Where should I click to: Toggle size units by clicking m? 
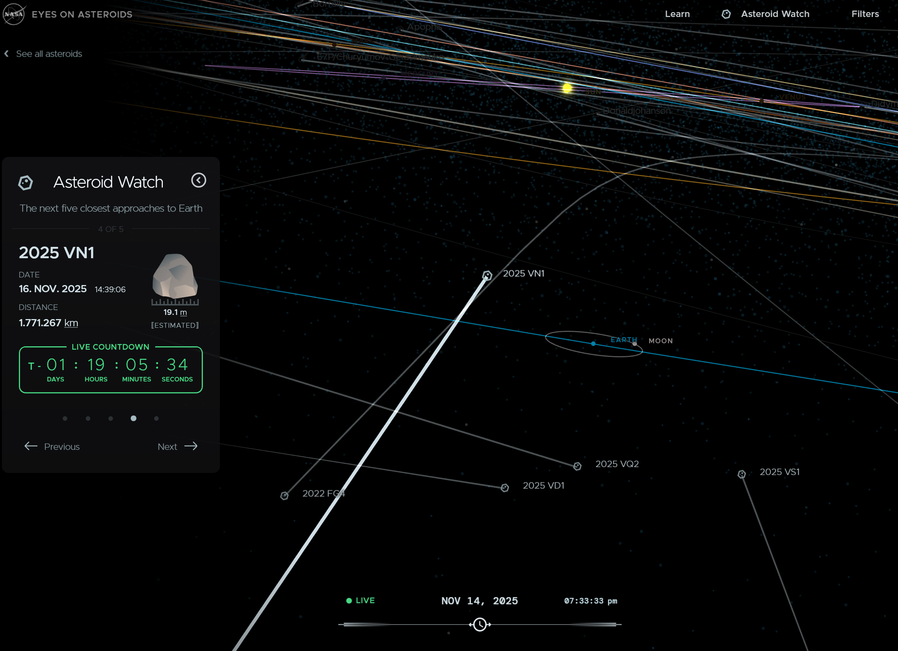pos(183,312)
